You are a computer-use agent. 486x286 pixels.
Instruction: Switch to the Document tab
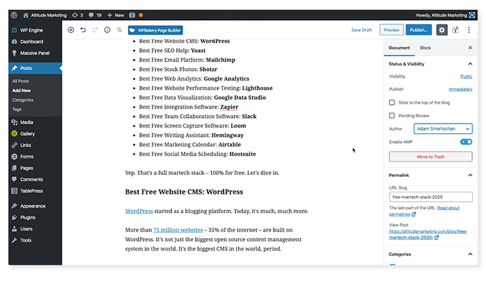click(399, 48)
